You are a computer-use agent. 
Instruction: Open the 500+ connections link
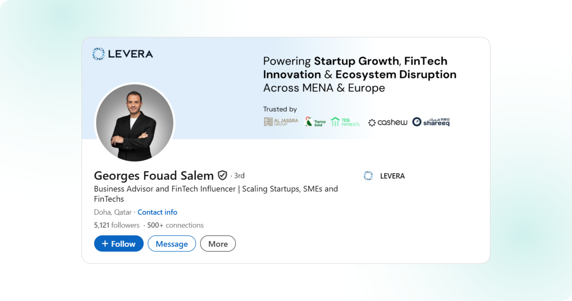coord(175,225)
